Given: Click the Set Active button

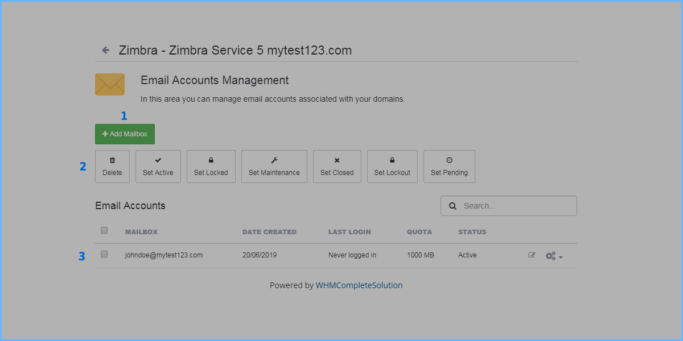Looking at the screenshot, I should (x=158, y=167).
